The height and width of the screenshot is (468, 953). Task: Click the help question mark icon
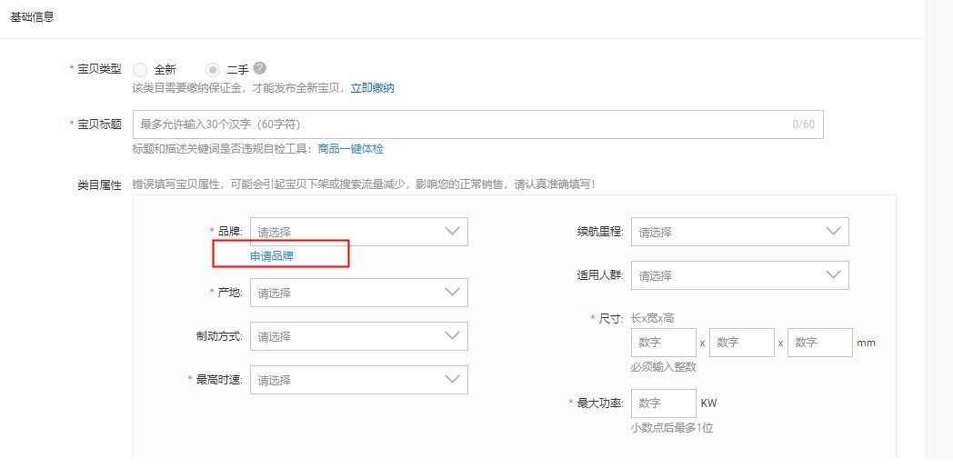[x=260, y=68]
